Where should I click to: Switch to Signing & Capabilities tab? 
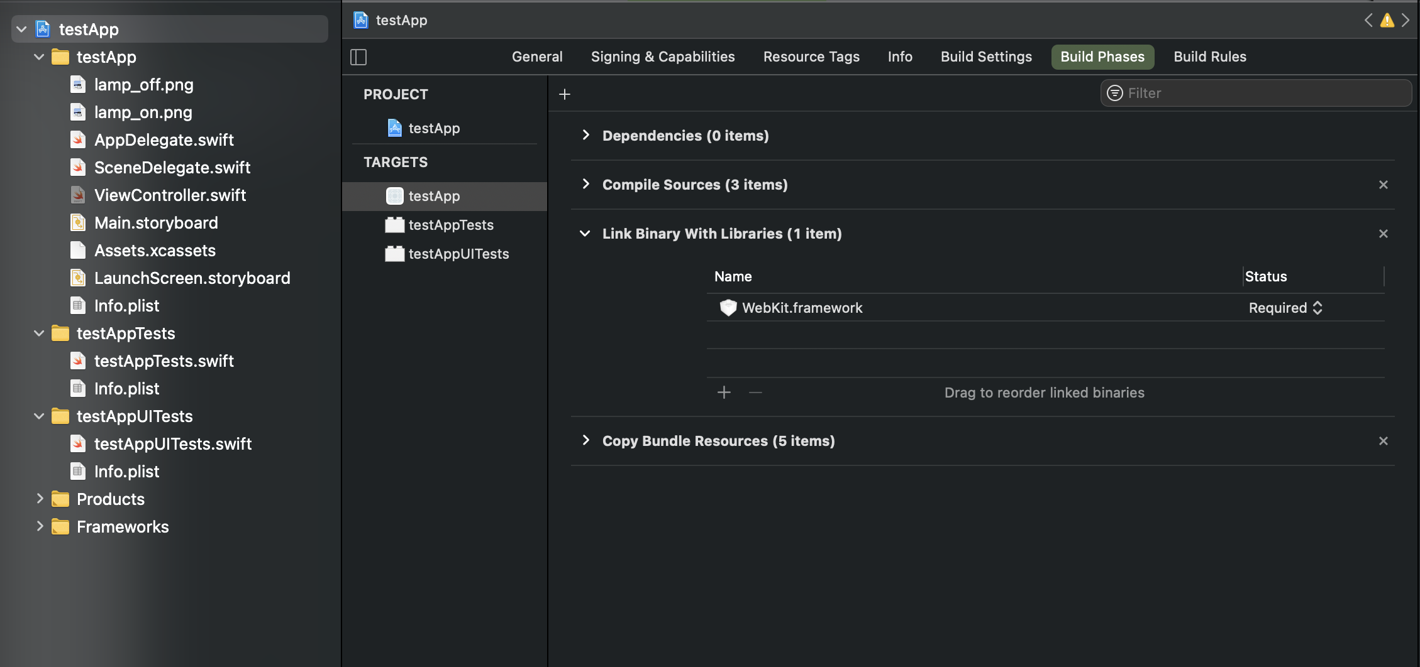(x=663, y=57)
